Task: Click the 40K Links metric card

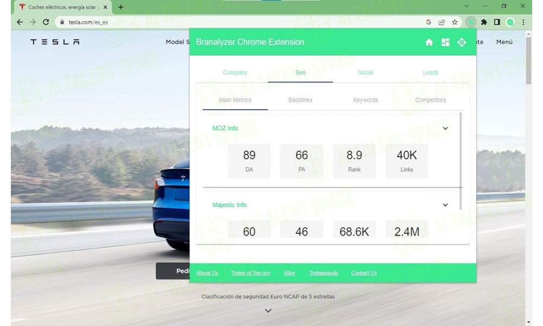Action: pos(407,161)
